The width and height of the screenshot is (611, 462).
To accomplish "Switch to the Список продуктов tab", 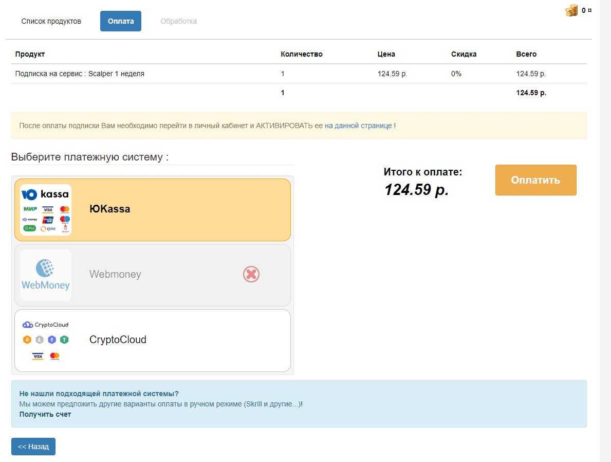I will click(51, 21).
